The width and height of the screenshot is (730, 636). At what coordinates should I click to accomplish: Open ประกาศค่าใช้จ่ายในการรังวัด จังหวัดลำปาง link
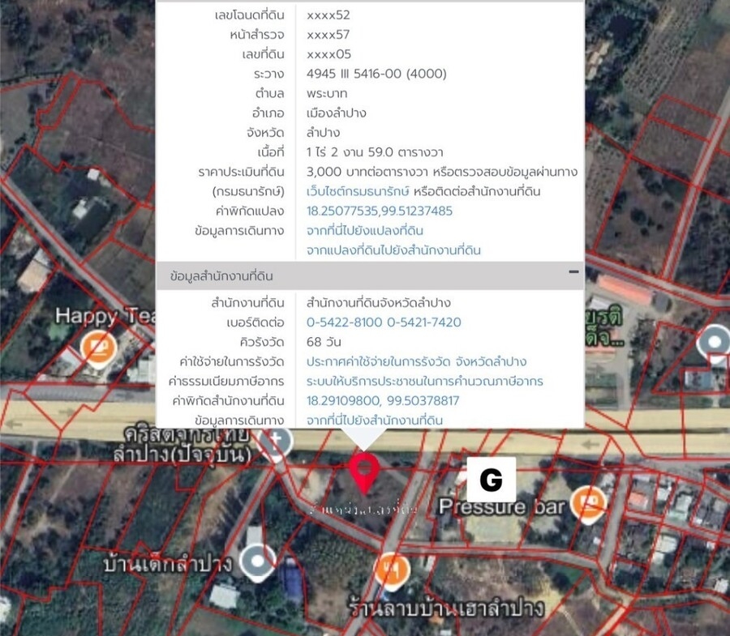(416, 361)
